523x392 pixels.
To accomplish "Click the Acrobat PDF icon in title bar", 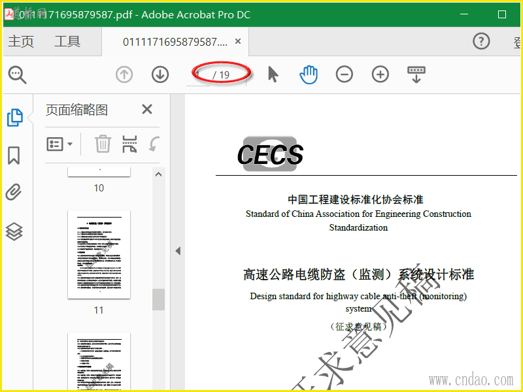I will tap(10, 14).
